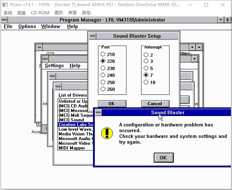Open Sound Blaster Setup control-menu box
Image resolution: width=232 pixels, height=190 pixels.
coord(93,36)
